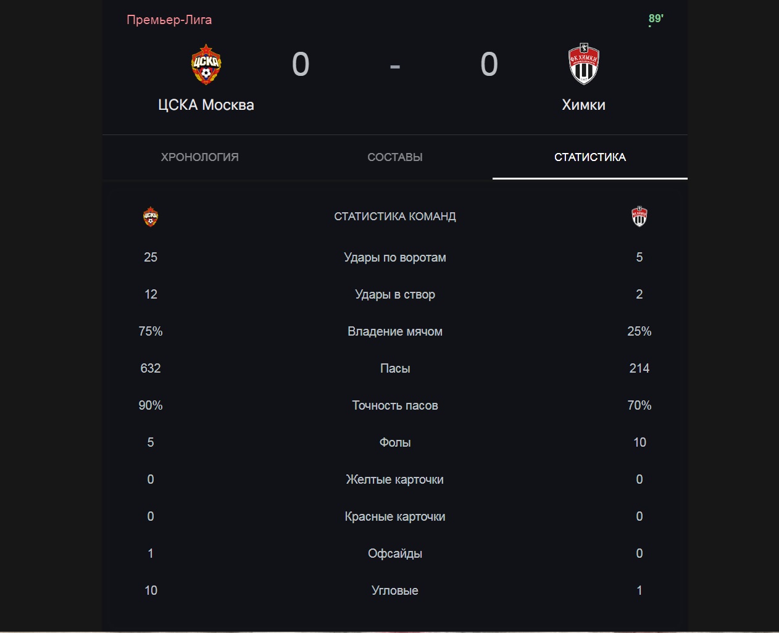Click CSKA's home score zero
The width and height of the screenshot is (779, 633).
(301, 64)
